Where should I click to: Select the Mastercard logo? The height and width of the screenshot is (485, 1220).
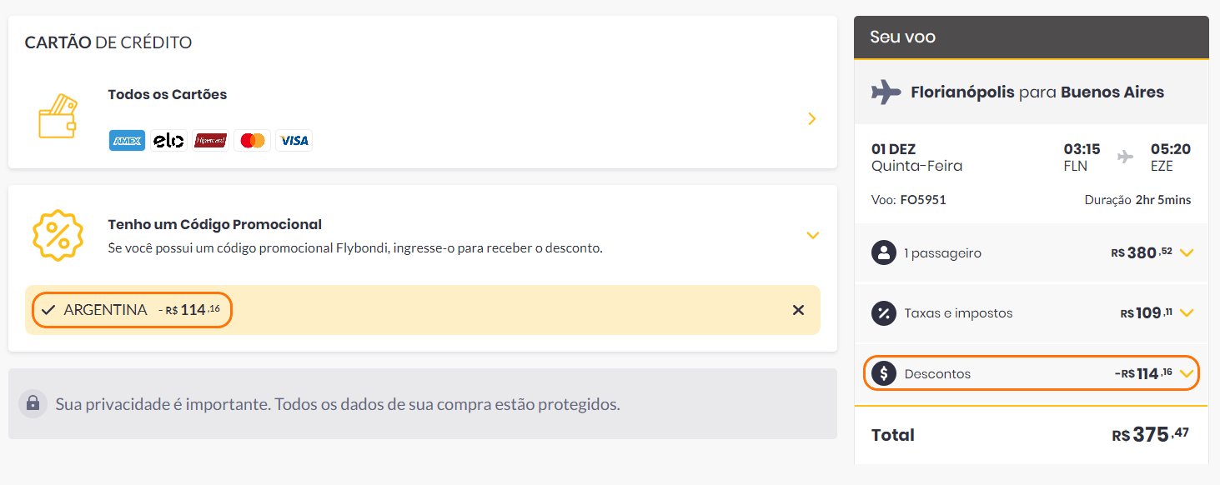point(252,141)
